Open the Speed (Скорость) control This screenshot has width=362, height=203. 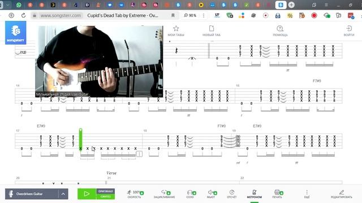[x=135, y=194]
